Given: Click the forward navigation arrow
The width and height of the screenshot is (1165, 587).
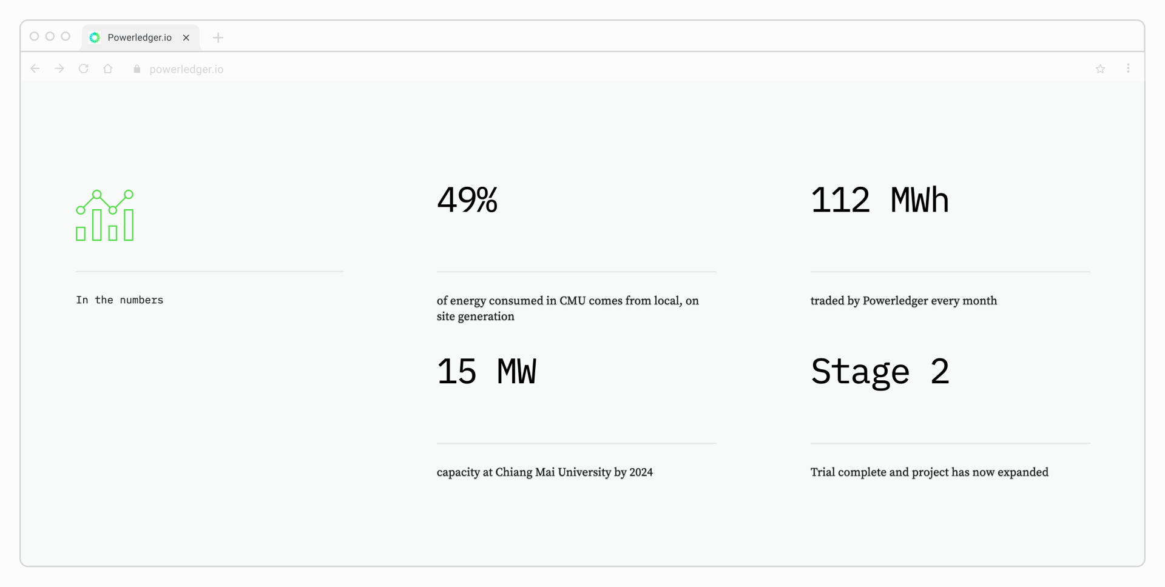Looking at the screenshot, I should pyautogui.click(x=59, y=69).
